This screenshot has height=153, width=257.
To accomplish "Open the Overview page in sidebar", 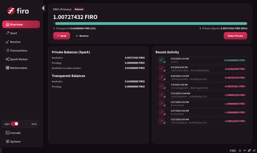I will coord(21,24).
